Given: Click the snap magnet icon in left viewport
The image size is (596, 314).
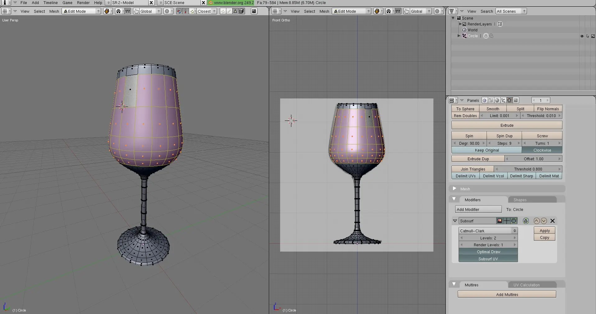Looking at the screenshot, I should (x=179, y=11).
